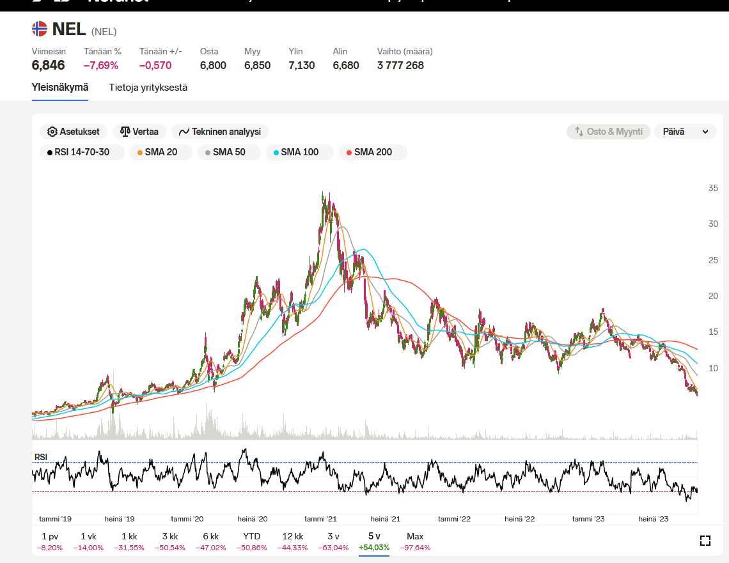
Task: Click the Vertaa balance scale icon
Action: 125,132
